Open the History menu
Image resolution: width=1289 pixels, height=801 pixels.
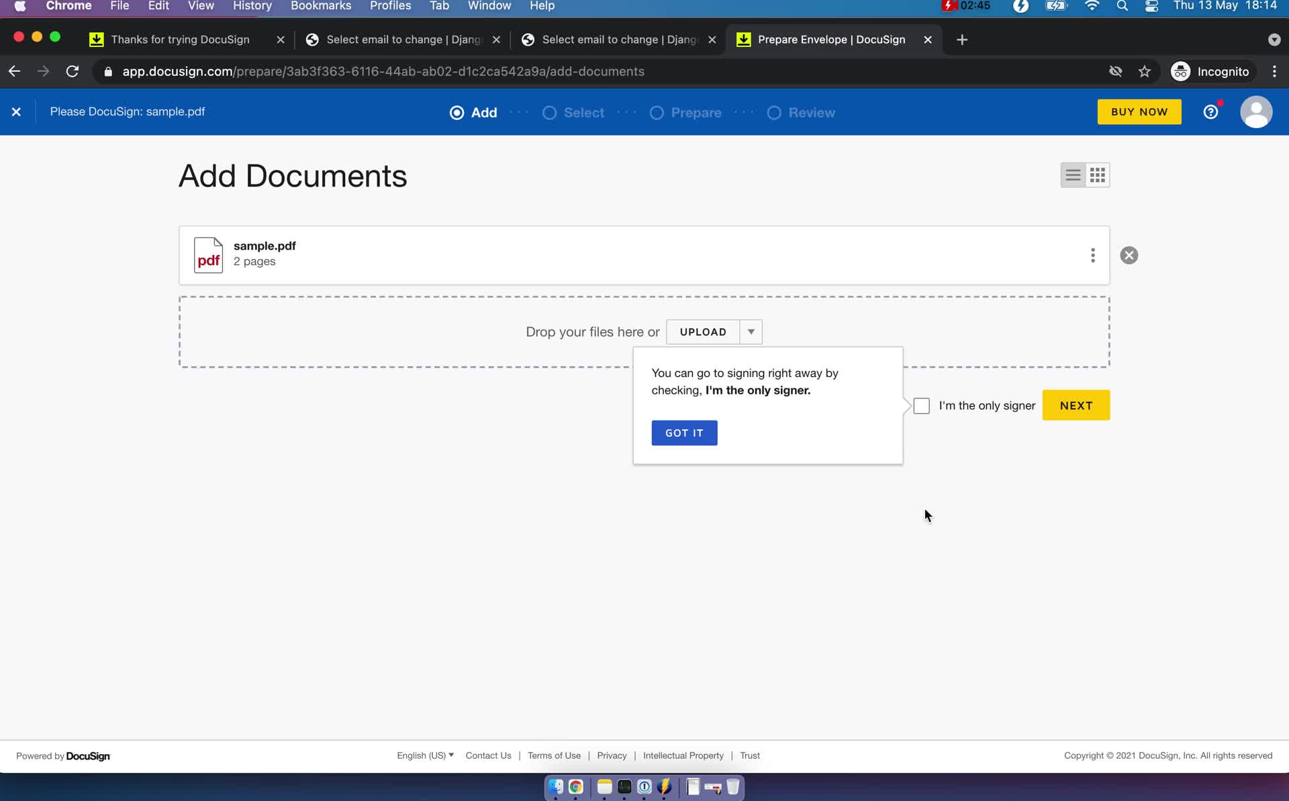coord(252,6)
